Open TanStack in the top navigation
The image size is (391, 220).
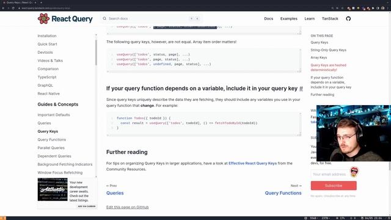[x=330, y=19]
